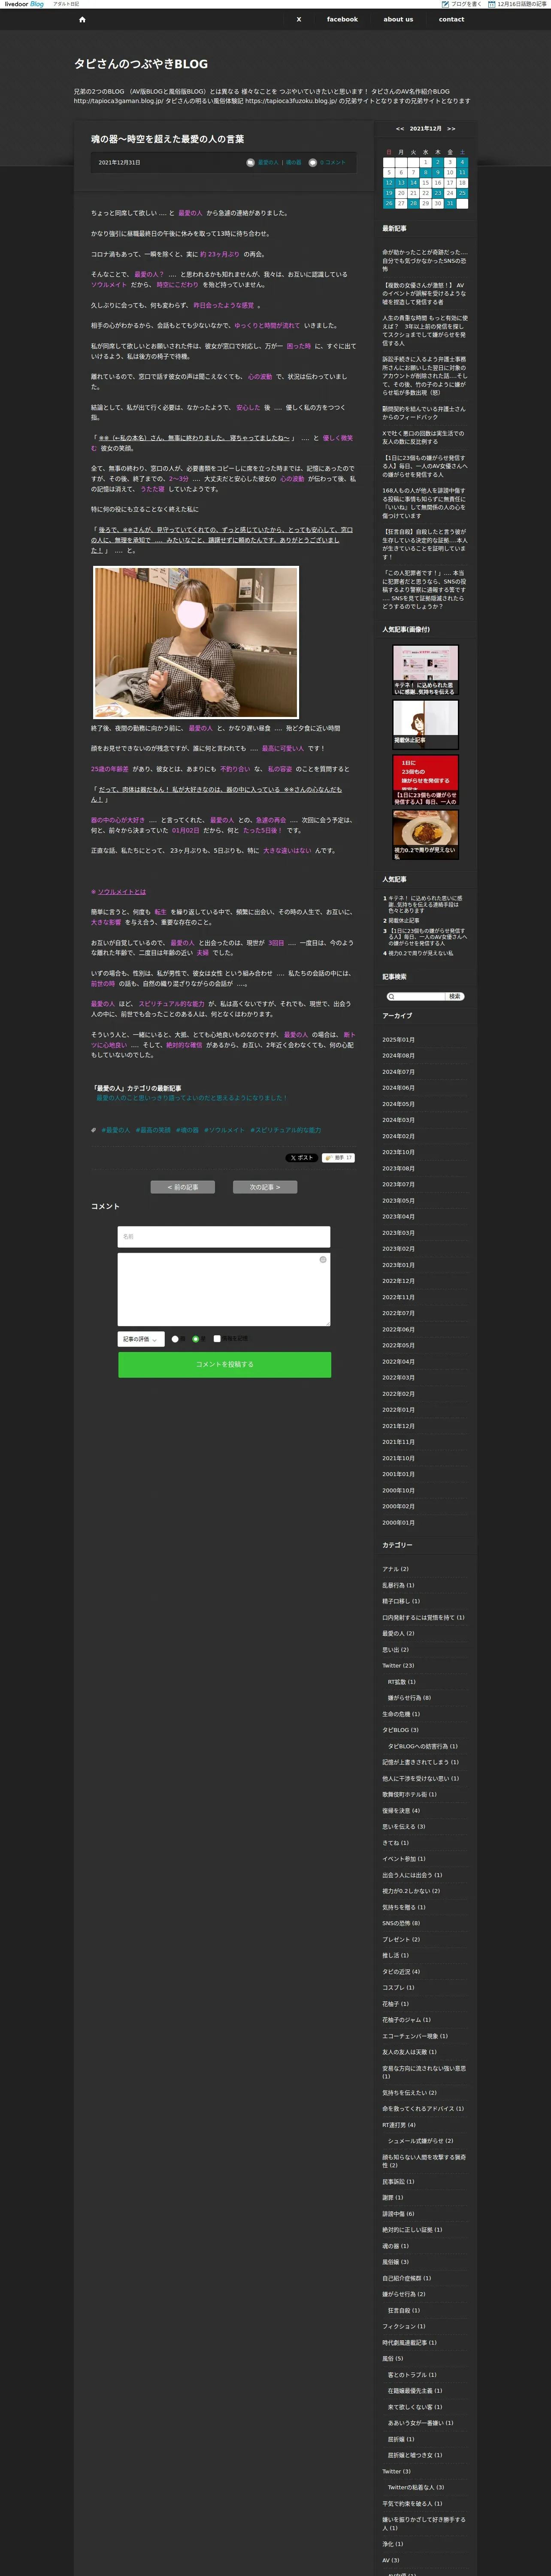Open the 12月16日話題の記事 link

[x=522, y=4]
